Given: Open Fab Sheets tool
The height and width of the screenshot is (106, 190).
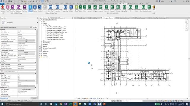Looking at the screenshot, I should (80, 9).
